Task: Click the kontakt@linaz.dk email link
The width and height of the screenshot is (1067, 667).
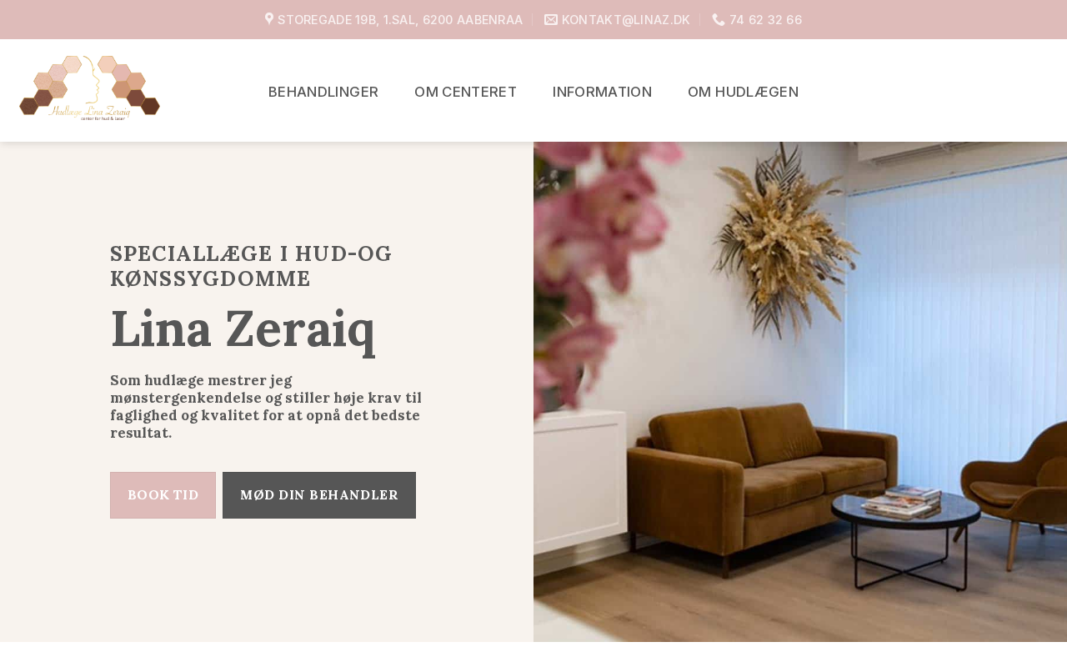Action: [x=626, y=20]
